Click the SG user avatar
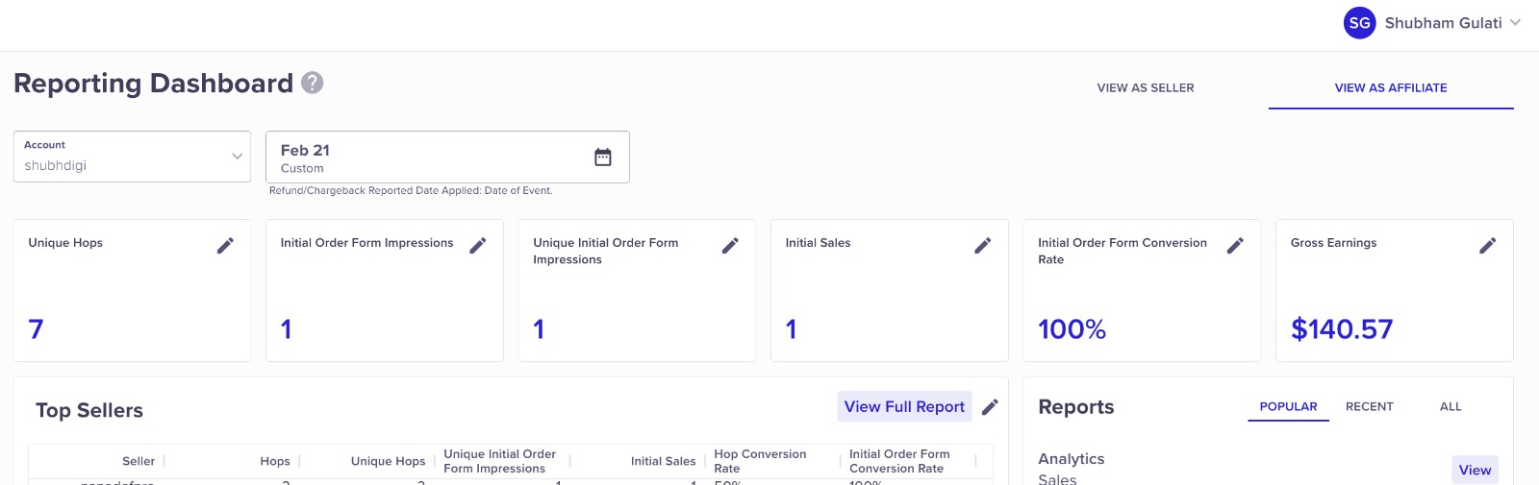 click(1359, 23)
